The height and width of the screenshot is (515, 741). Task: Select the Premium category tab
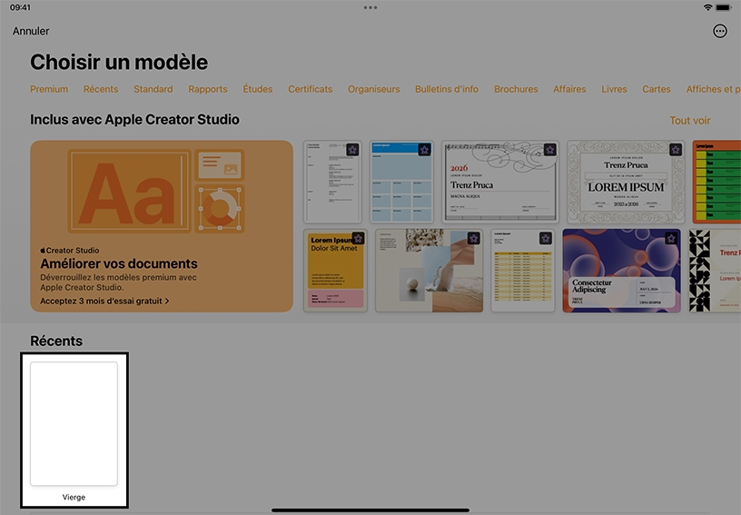[x=49, y=89]
